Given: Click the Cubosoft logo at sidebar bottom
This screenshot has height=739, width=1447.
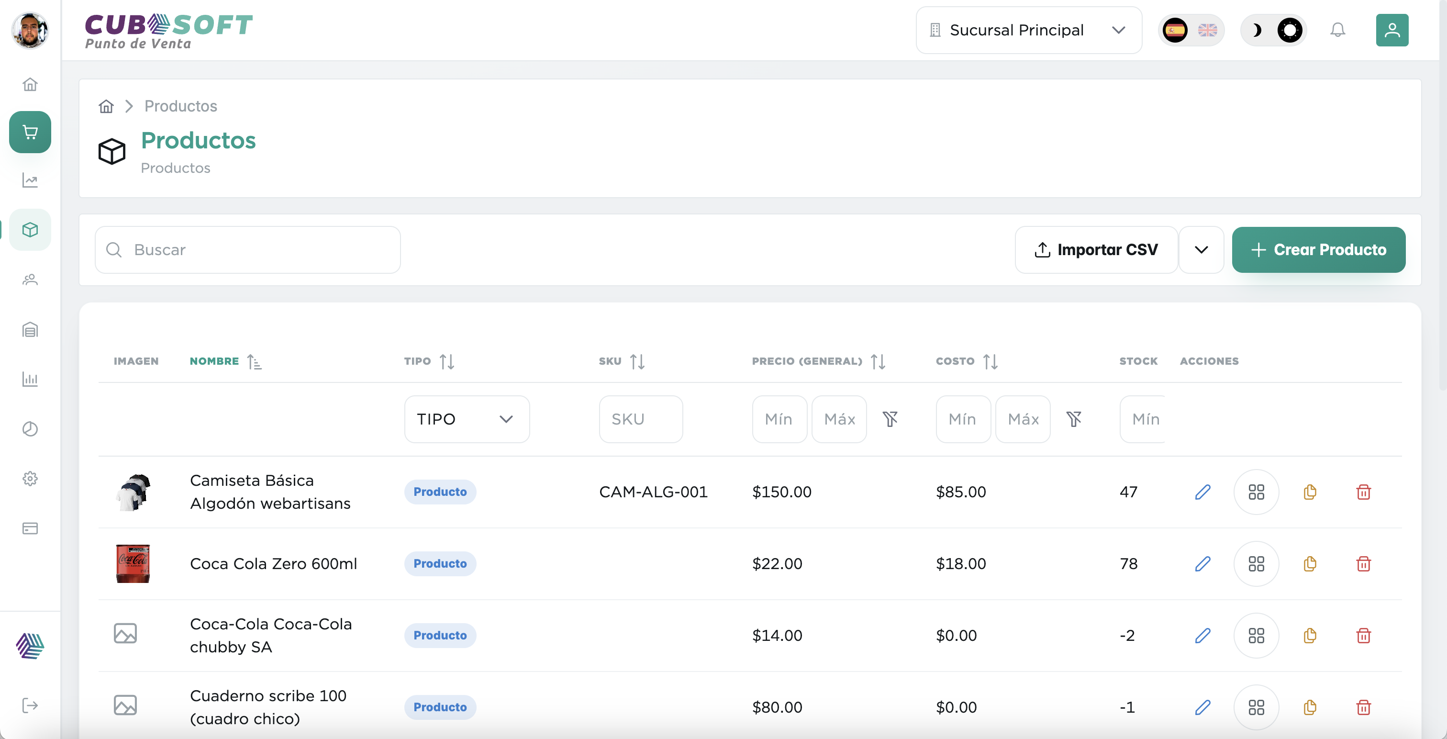Looking at the screenshot, I should click(x=30, y=646).
